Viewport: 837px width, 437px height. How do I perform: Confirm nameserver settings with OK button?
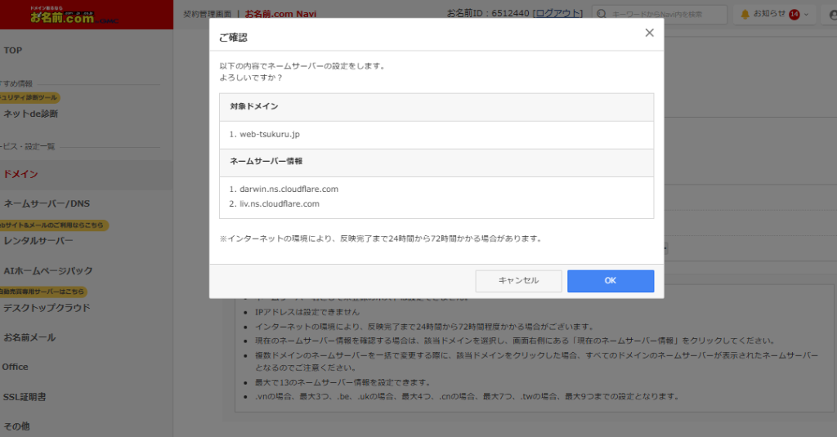[x=610, y=281]
